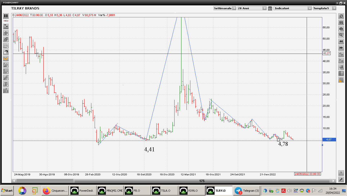Screen dimensions: 347x196
Task: Select the line drawing pencil tool
Action: [6, 45]
